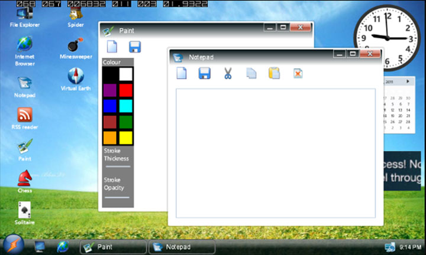Open Solitaire desktop icon
Viewport: 426px width, 255px height.
[25, 213]
